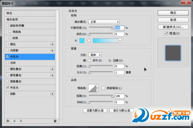
Task: Select 混合选项 in the styles list
Action: pos(30,19)
